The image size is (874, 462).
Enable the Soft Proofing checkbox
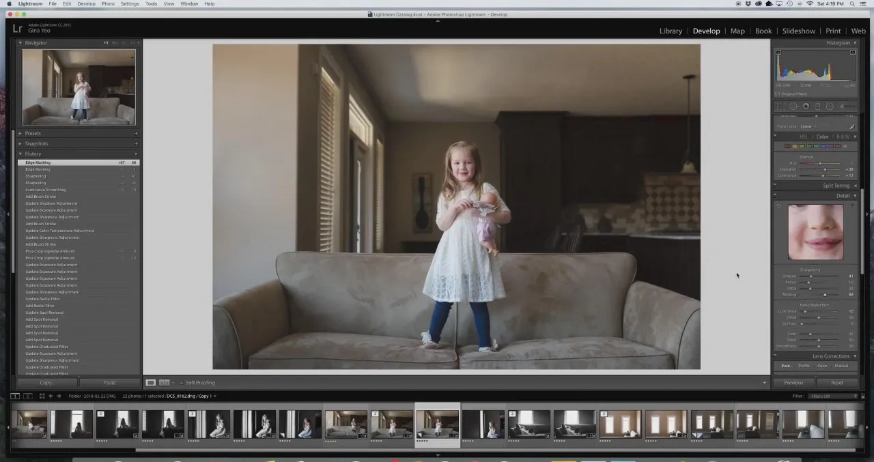pyautogui.click(x=182, y=383)
